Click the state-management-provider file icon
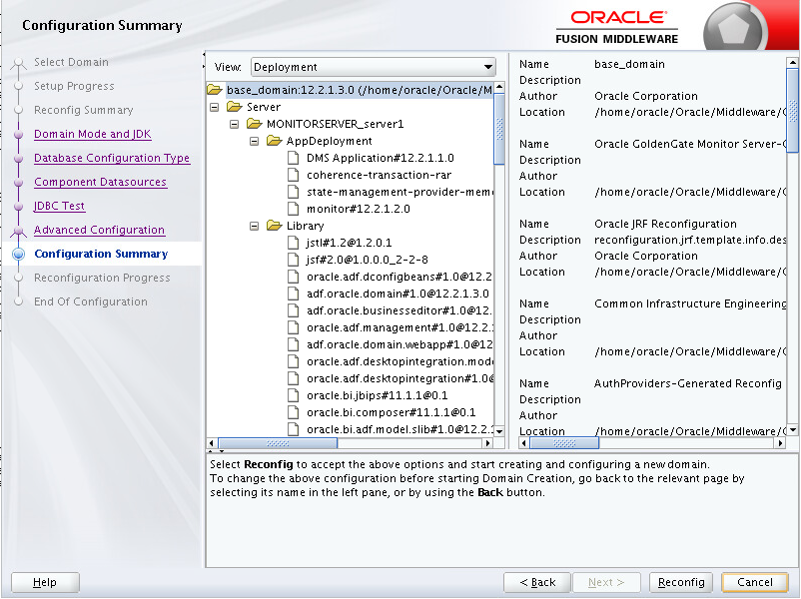Image resolution: width=801 pixels, height=599 pixels. pyautogui.click(x=294, y=192)
